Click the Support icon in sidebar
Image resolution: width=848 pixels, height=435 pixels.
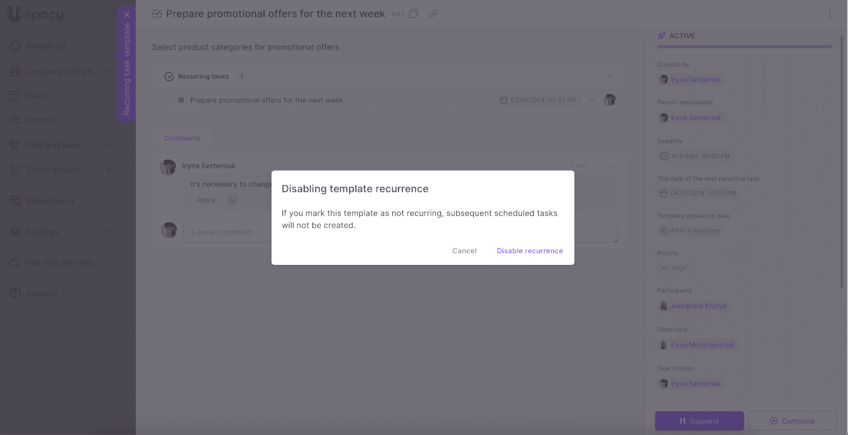pyautogui.click(x=15, y=293)
